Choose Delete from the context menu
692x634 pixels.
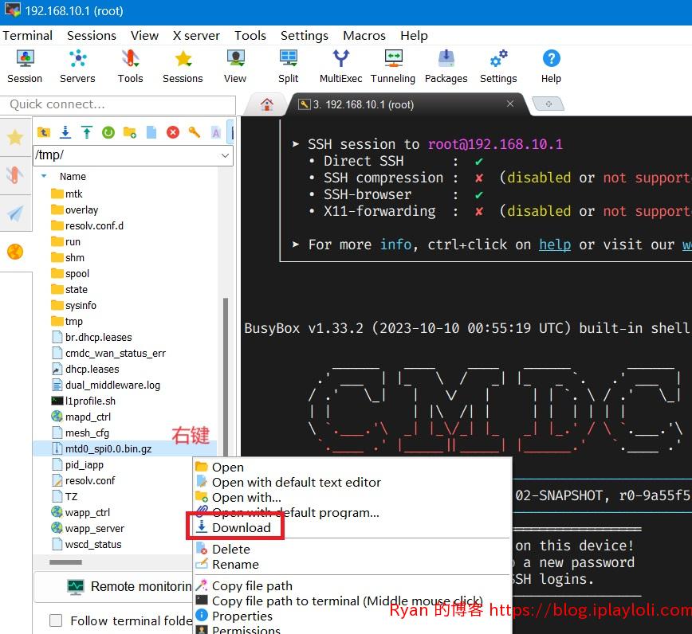coord(231,549)
